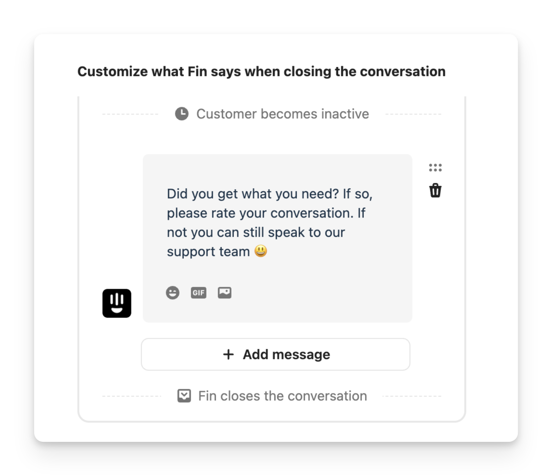Click the "Customer becomes inactive" label
Image resolution: width=552 pixels, height=476 pixels.
[282, 114]
